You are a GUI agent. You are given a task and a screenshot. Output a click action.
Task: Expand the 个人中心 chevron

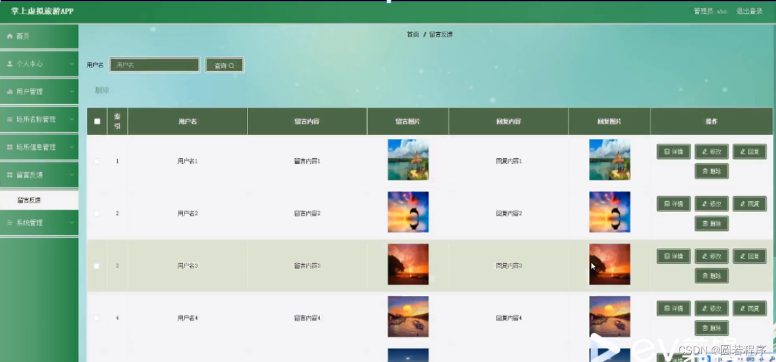(x=71, y=64)
